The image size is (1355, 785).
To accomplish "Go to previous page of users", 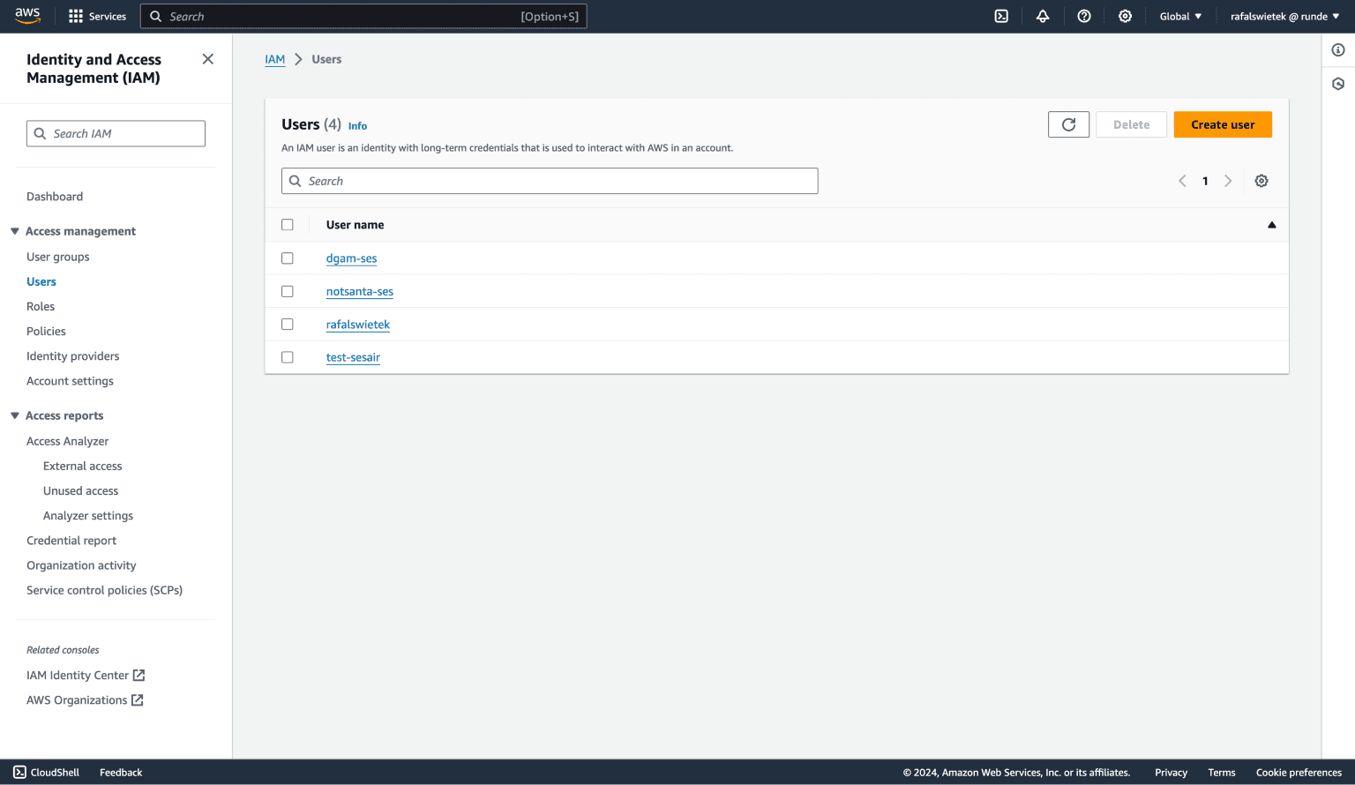I will coord(1182,181).
